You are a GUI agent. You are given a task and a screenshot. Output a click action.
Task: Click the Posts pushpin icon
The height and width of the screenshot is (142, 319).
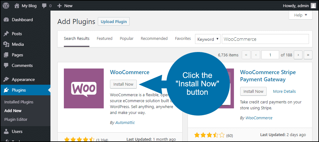[7, 34]
